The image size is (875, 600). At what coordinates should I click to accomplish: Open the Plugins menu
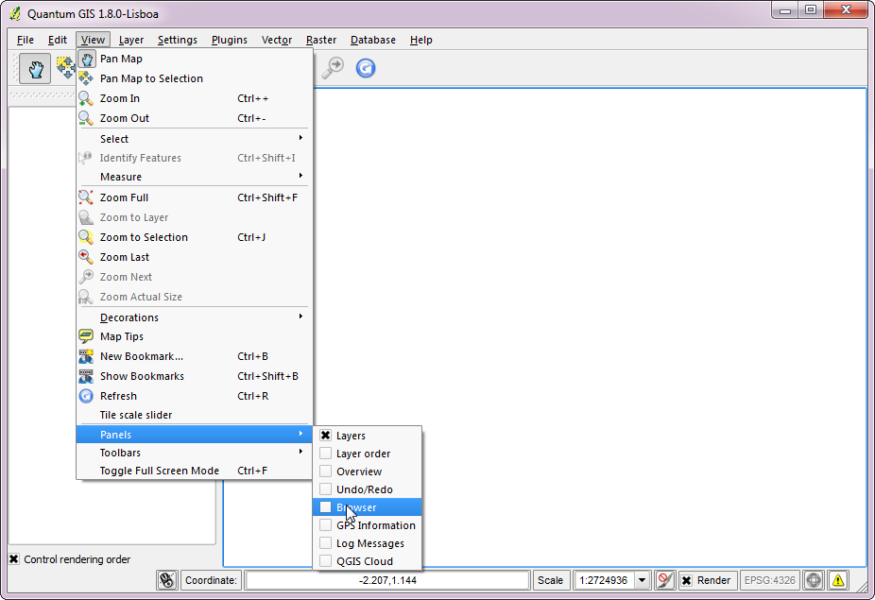(230, 40)
